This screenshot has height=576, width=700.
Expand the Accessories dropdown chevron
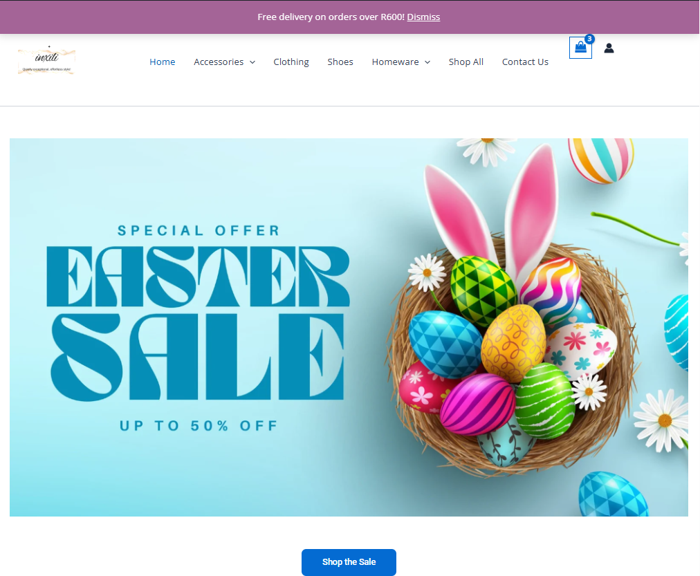252,62
